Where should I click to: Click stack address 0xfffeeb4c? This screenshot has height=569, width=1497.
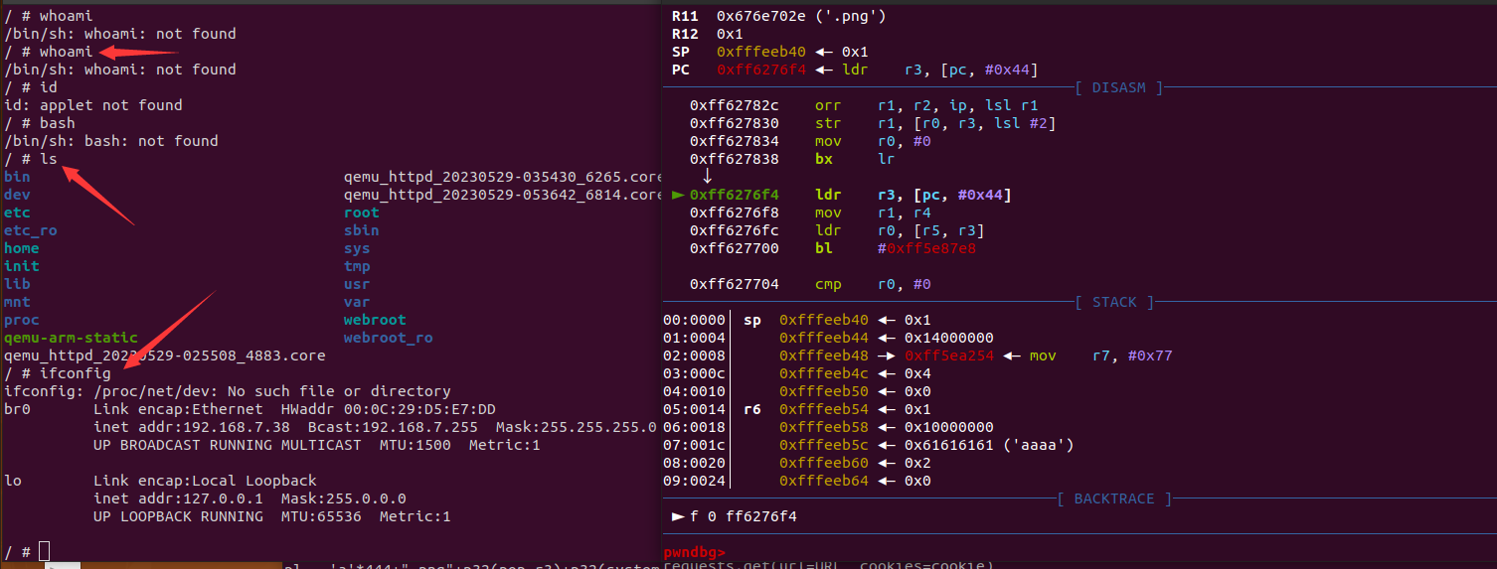tap(824, 373)
